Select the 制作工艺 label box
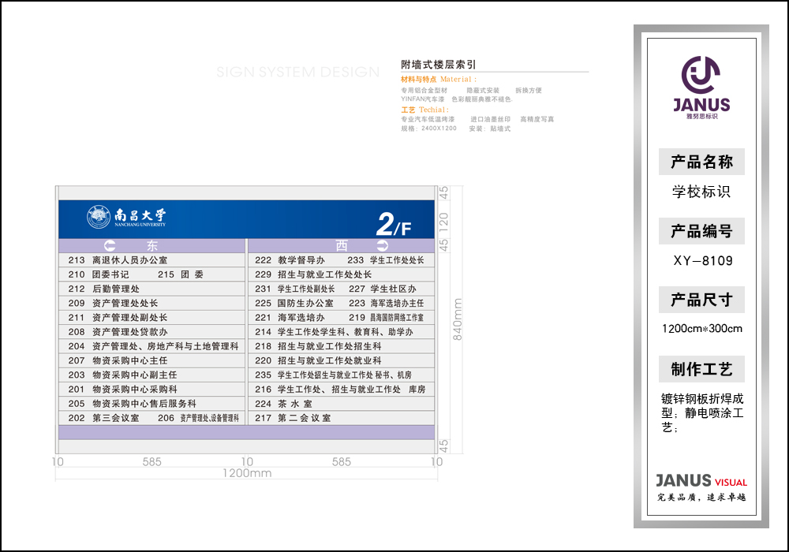Screen dimensions: 789x552 [x=701, y=369]
